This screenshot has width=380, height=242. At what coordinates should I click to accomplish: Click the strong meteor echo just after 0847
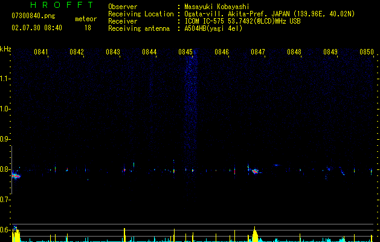[x=255, y=171]
